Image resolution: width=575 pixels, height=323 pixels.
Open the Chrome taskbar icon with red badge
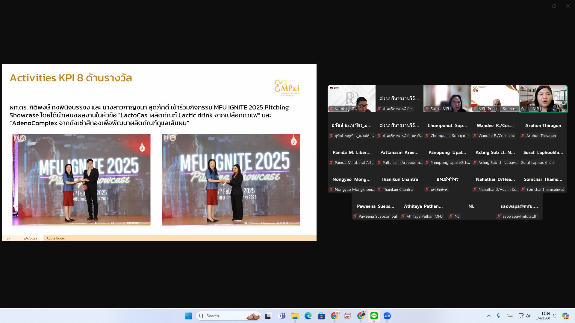[x=335, y=316]
